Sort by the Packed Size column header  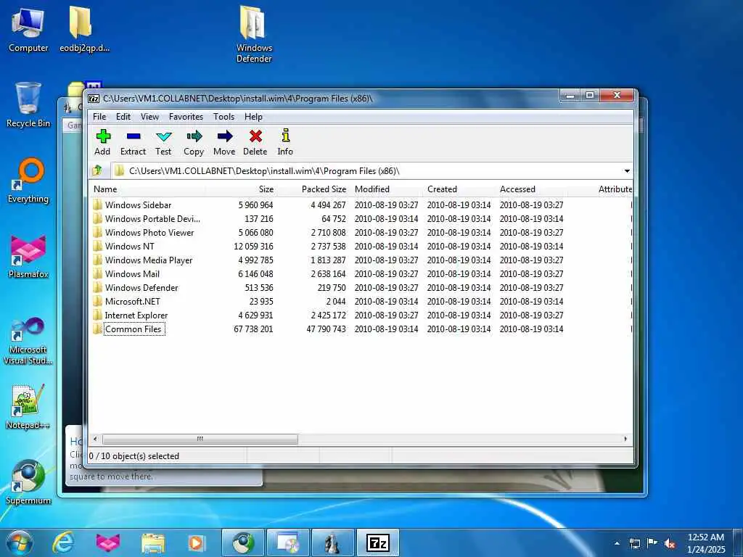(313, 189)
